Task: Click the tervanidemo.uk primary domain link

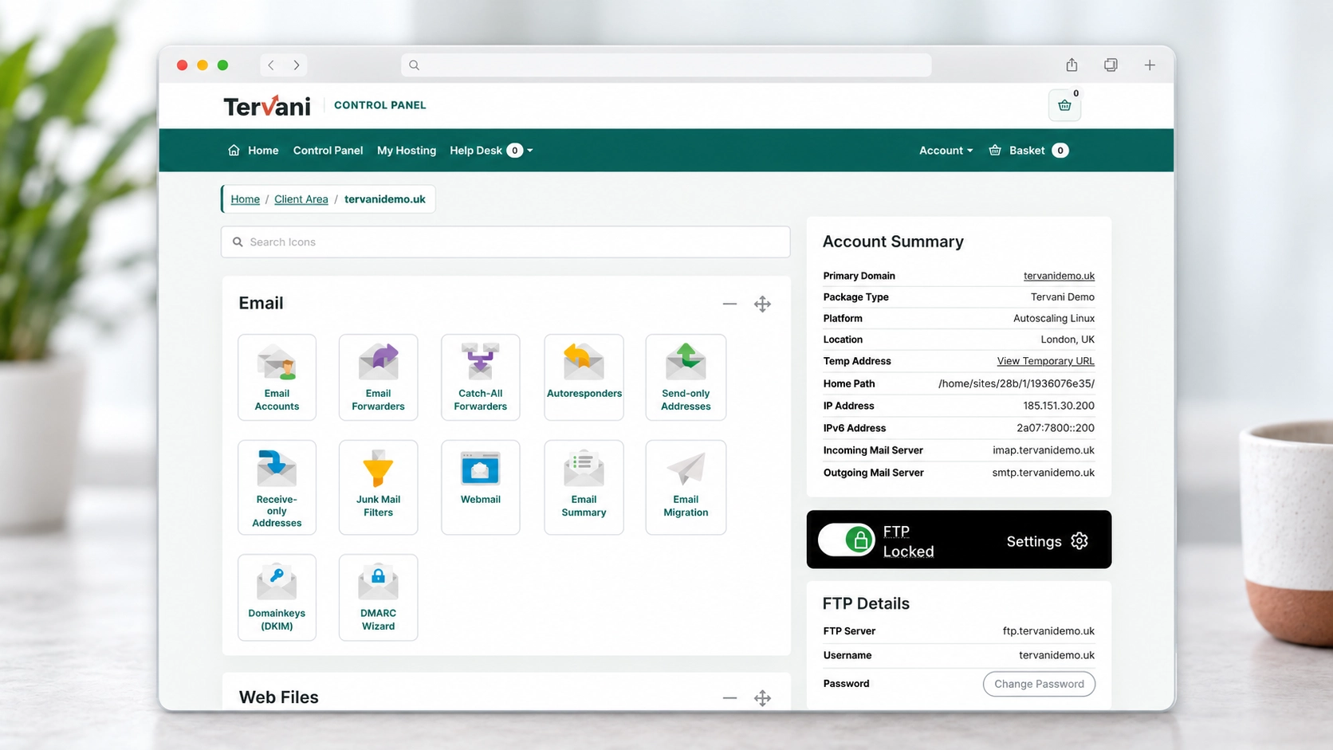Action: [1059, 276]
